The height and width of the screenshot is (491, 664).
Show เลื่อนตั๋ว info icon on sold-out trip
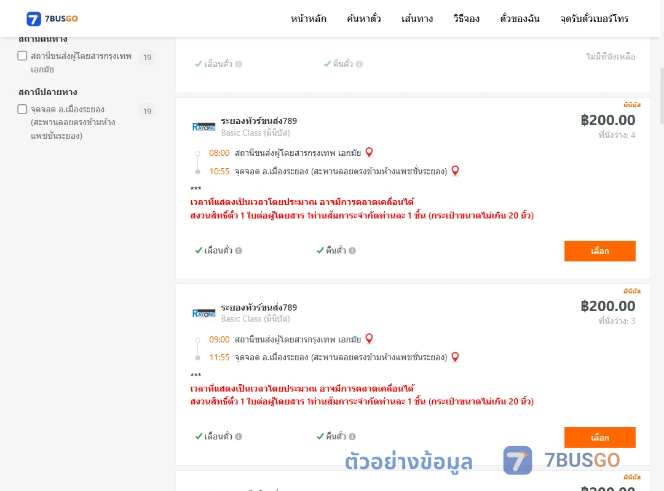coord(239,64)
